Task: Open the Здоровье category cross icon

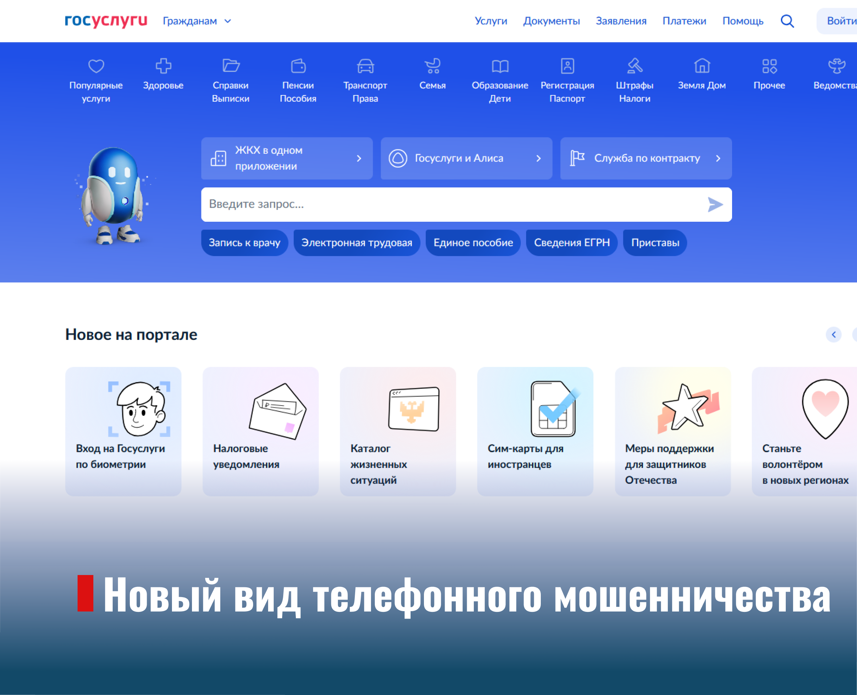Action: [x=164, y=66]
